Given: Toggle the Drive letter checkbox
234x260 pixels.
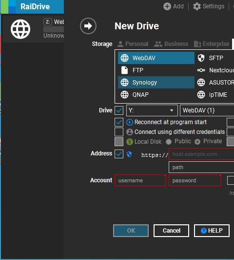Looking at the screenshot, I should click(x=119, y=110).
